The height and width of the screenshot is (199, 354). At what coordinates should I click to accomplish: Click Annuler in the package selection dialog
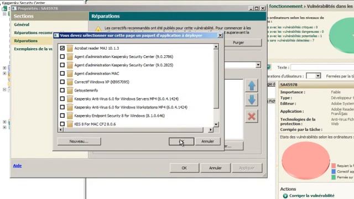click(207, 142)
